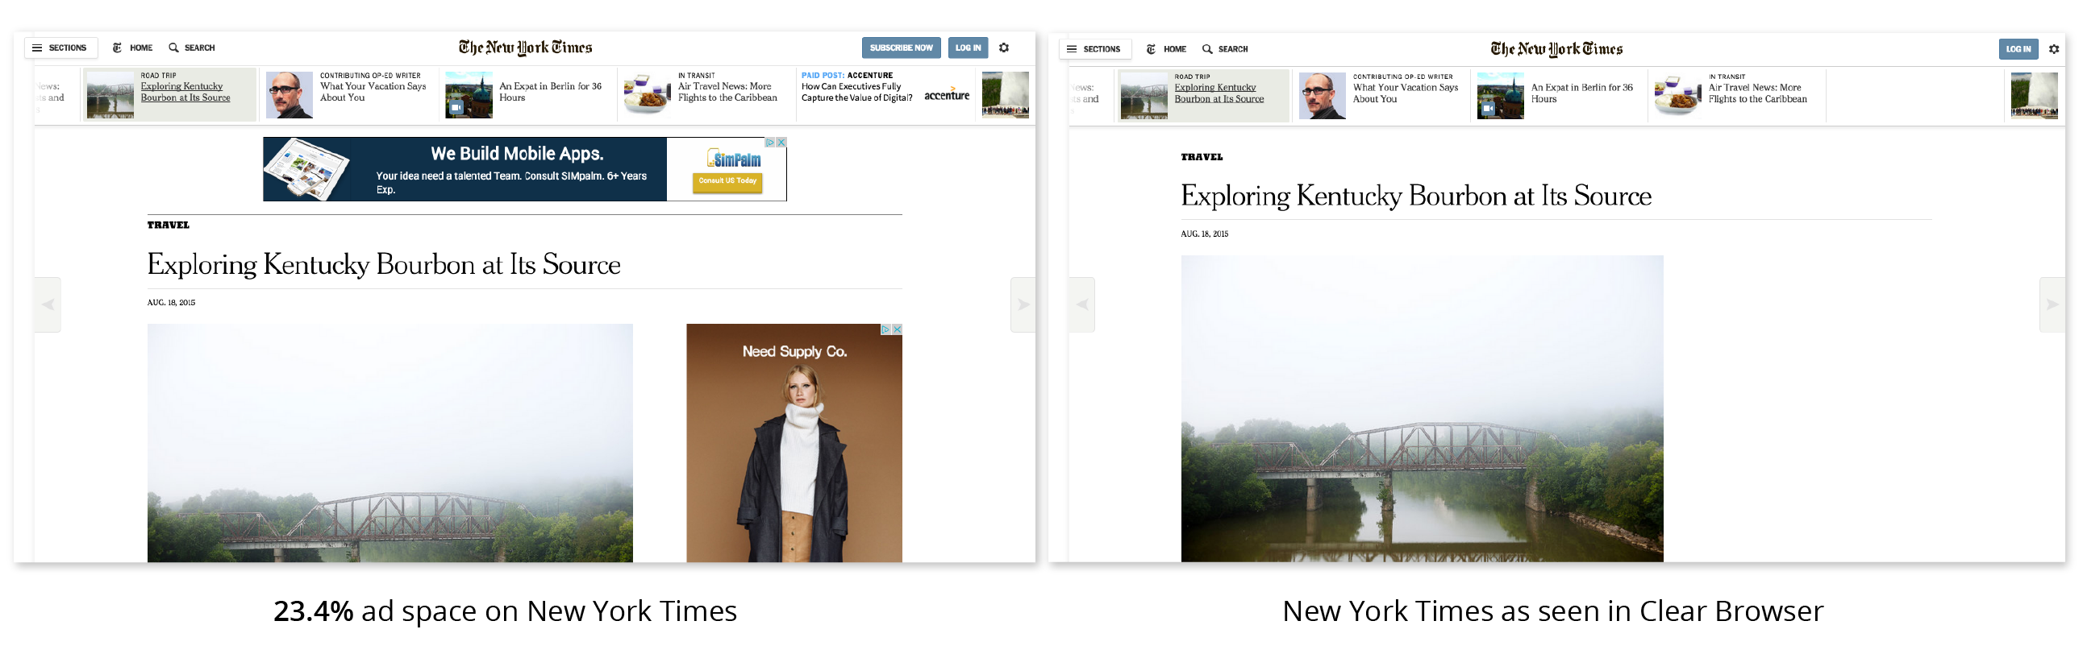Click Log In button on right page

tap(2018, 49)
